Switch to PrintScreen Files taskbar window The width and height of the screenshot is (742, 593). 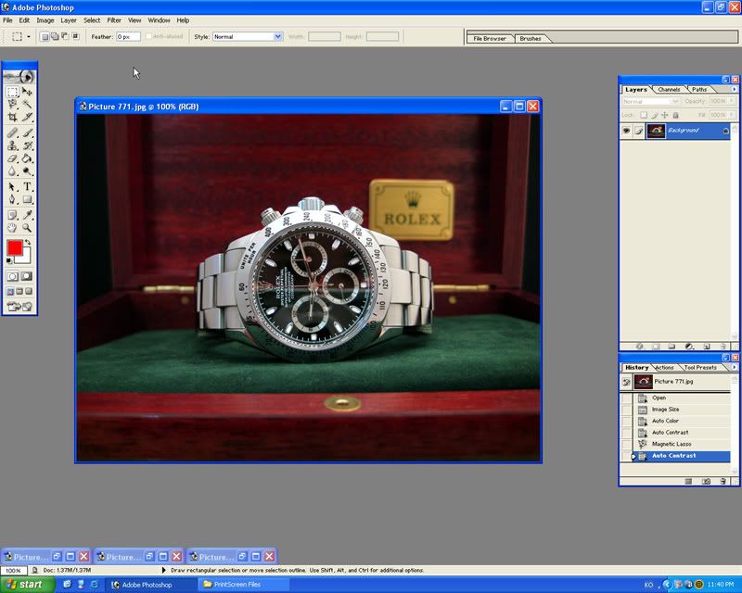click(242, 585)
